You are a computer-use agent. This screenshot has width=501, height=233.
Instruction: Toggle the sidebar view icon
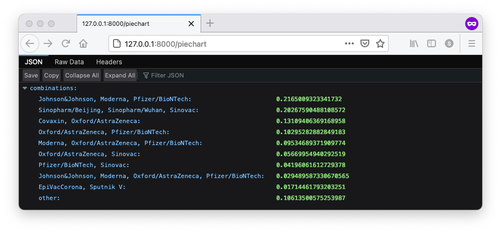click(432, 43)
